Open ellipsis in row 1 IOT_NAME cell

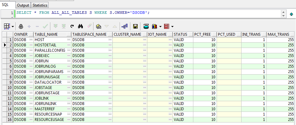[x=170, y=40]
